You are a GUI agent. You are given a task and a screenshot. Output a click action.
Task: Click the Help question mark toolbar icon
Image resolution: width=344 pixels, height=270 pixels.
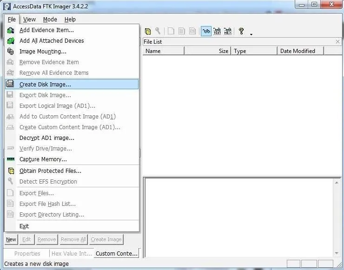click(241, 31)
